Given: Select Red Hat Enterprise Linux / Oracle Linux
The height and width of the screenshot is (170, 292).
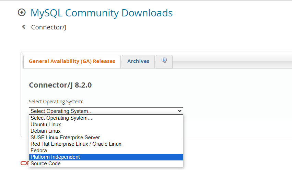Looking at the screenshot, I should (106, 144).
